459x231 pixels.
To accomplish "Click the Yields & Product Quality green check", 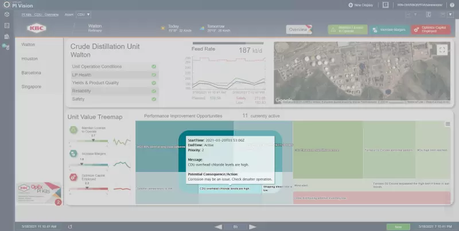I will tap(154, 83).
